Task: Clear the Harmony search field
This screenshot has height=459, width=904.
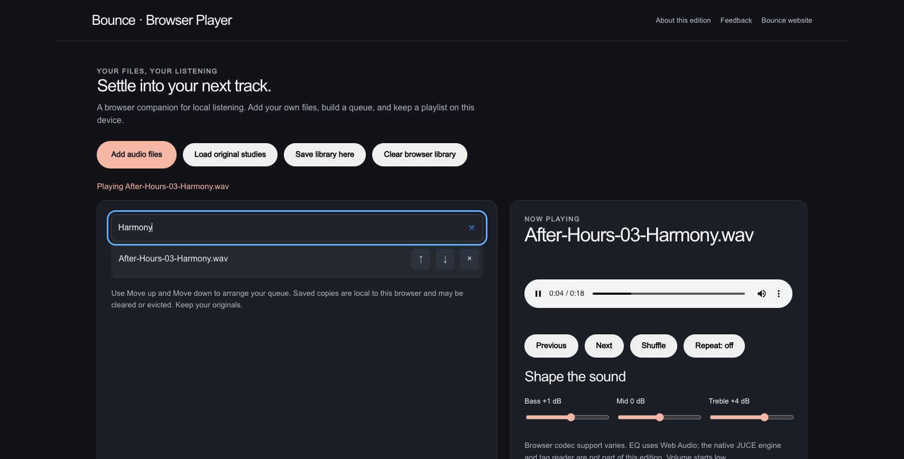Action: (x=472, y=228)
